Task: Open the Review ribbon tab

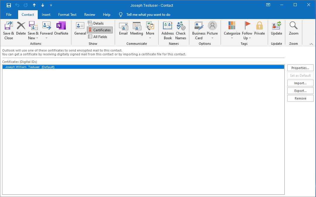Action: click(x=89, y=14)
